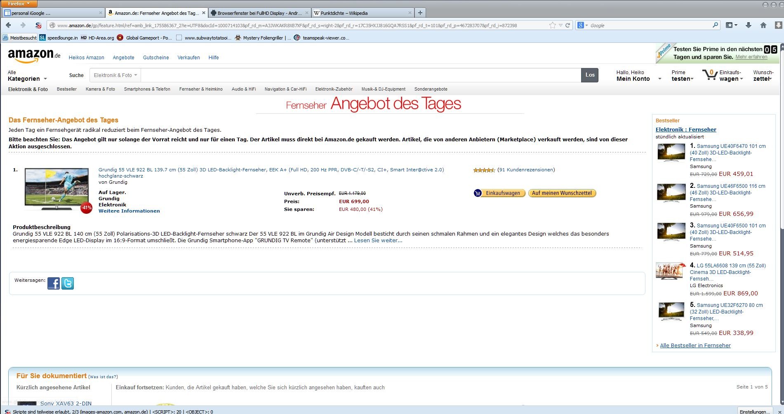Click the browser back arrow
The width and height of the screenshot is (784, 414).
coord(8,25)
